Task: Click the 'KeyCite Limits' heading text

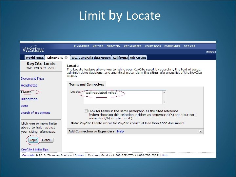Action: (x=41, y=64)
